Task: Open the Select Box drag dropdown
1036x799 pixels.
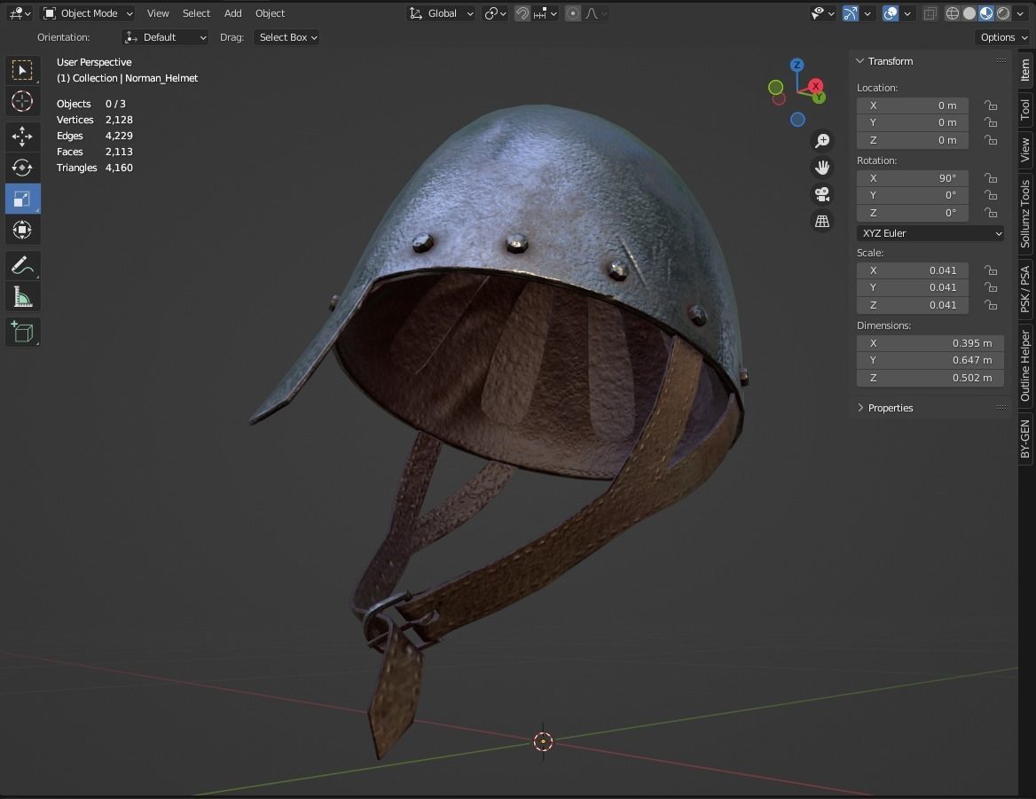Action: click(x=287, y=37)
